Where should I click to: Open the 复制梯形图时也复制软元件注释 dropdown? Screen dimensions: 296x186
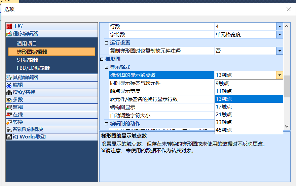coord(280,51)
